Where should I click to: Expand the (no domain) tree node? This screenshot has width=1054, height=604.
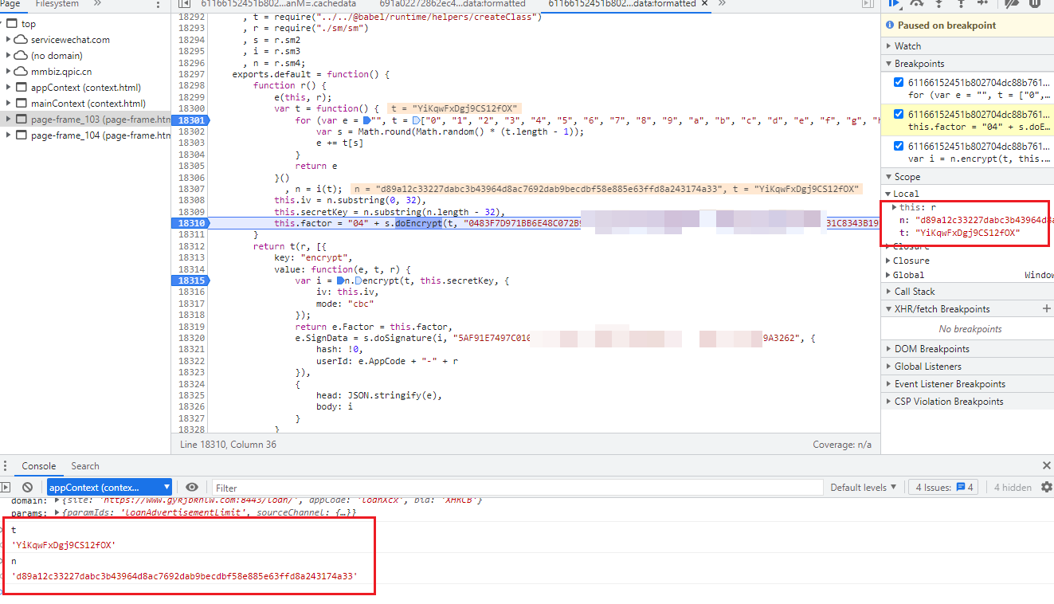9,55
